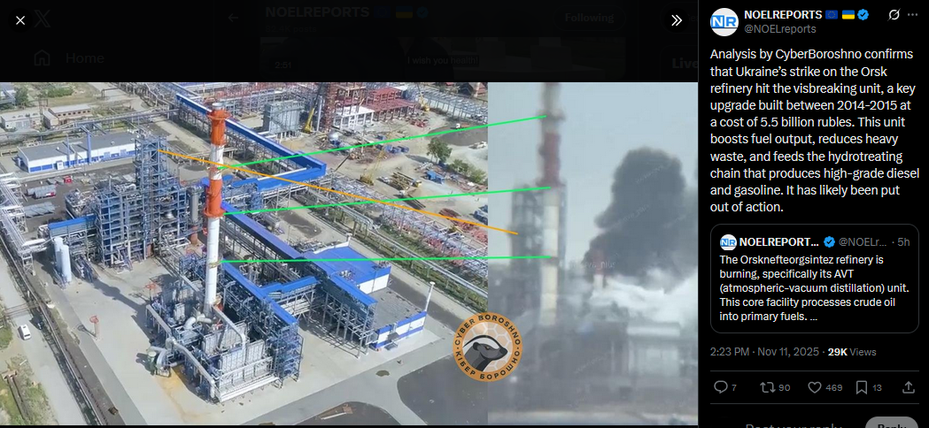Click the reply icon showing 7 replies
929x428 pixels.
721,387
